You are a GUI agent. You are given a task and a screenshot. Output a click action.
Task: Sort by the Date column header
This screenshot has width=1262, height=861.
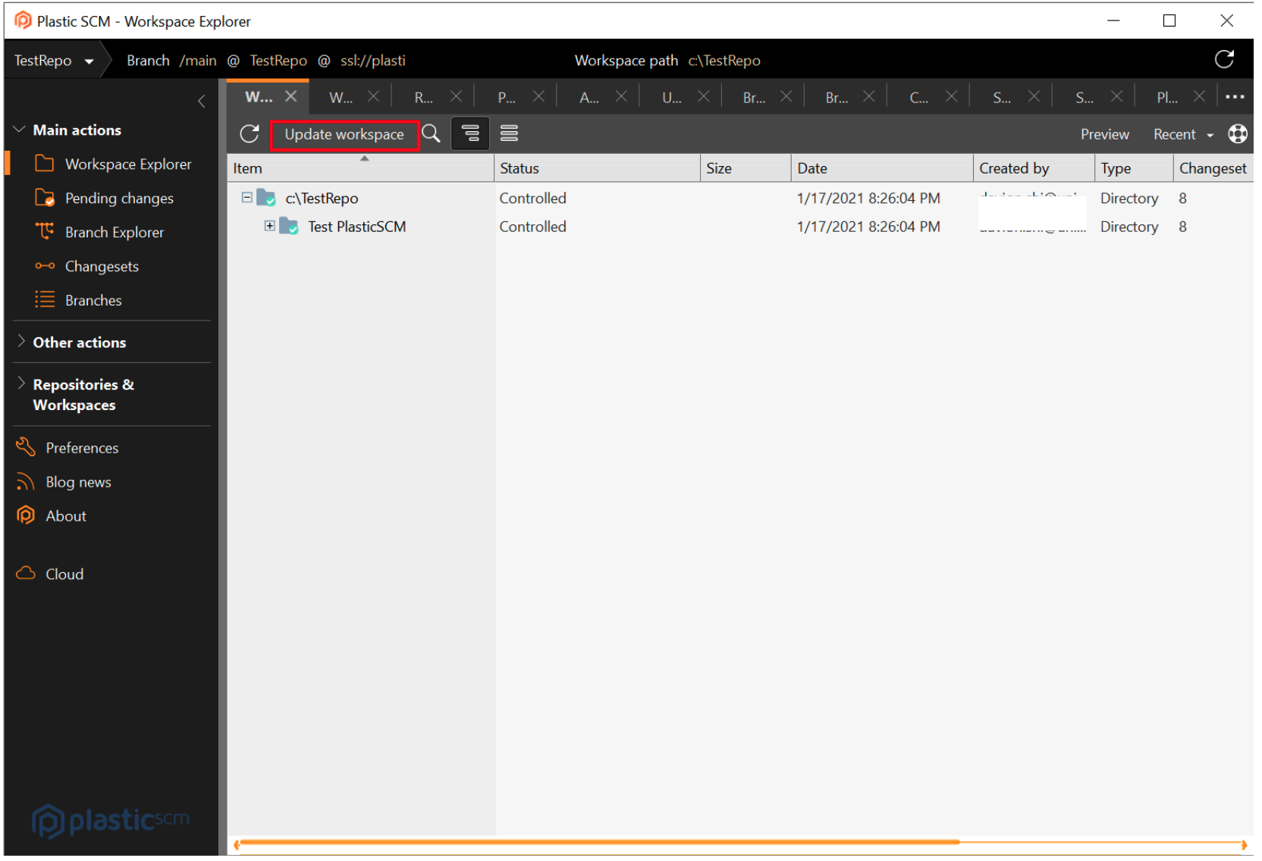883,168
